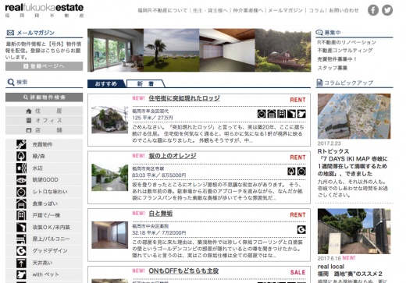Click good design icon in 白と無垢 listing
The height and width of the screenshot is (283, 406).
(x=301, y=229)
